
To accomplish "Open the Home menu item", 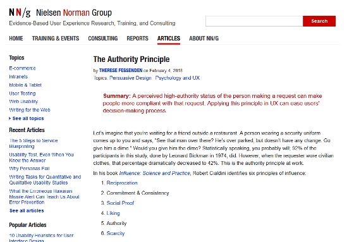I will (16, 39).
